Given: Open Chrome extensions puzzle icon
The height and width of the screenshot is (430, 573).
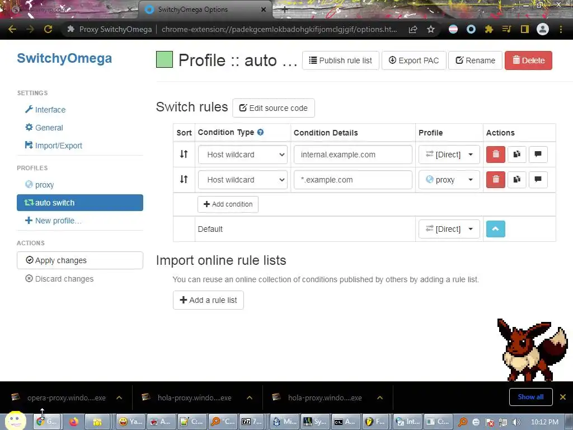Looking at the screenshot, I should pyautogui.click(x=489, y=29).
